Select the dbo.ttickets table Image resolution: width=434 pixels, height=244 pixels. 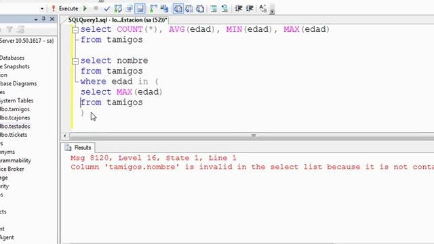click(14, 135)
